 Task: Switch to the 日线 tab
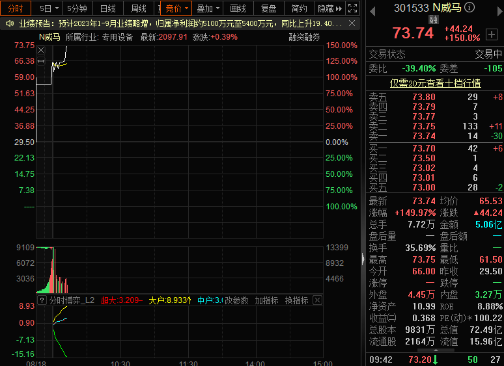pos(107,8)
